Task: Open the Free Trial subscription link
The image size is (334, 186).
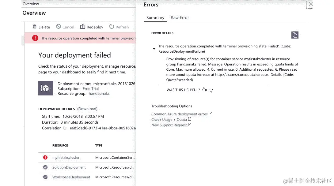Action: tap(90, 89)
